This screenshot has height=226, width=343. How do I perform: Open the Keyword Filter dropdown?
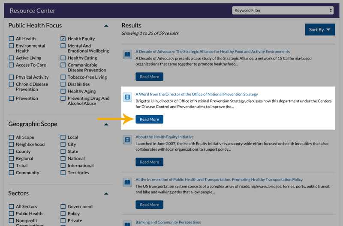tap(283, 10)
